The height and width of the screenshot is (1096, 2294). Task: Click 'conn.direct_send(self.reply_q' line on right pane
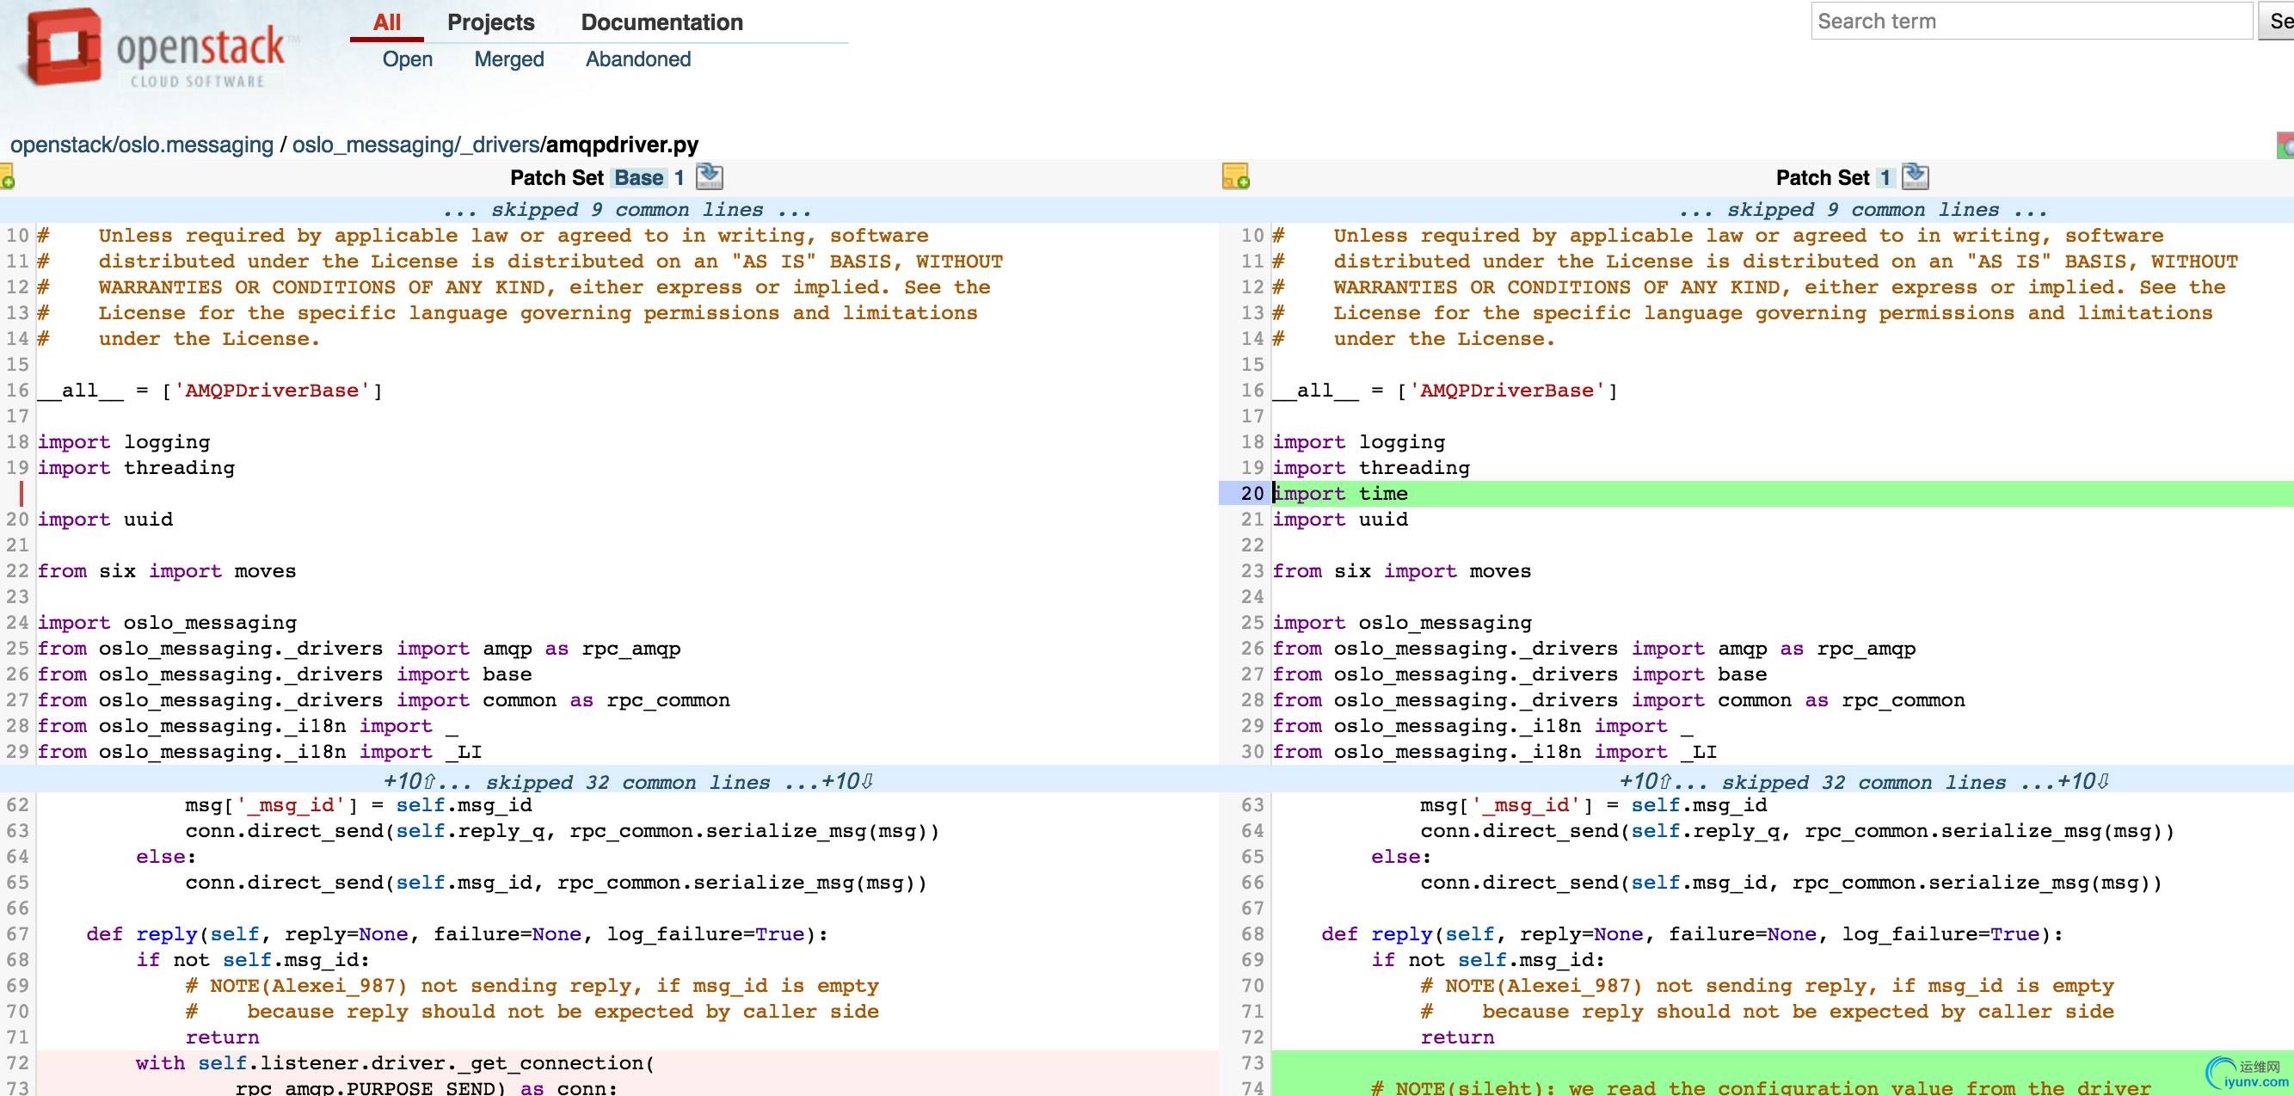(x=1797, y=831)
